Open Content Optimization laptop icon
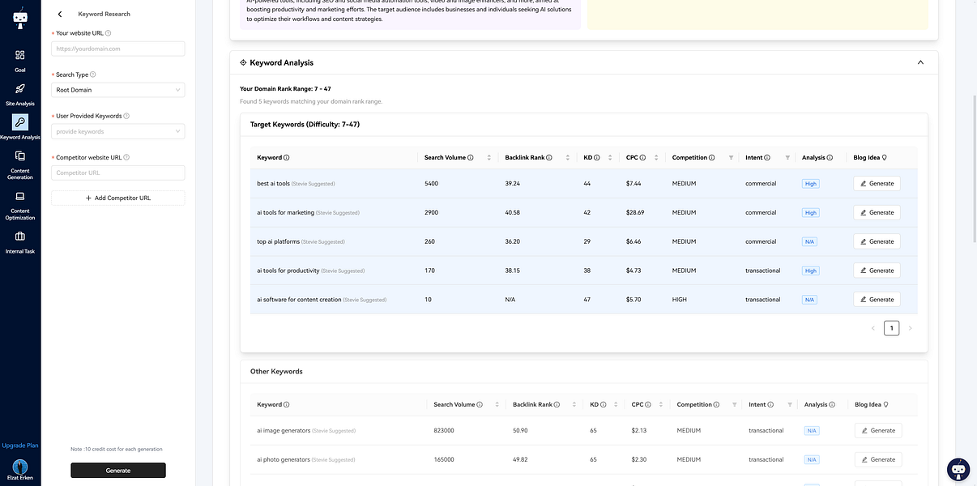The width and height of the screenshot is (977, 486). pyautogui.click(x=20, y=197)
